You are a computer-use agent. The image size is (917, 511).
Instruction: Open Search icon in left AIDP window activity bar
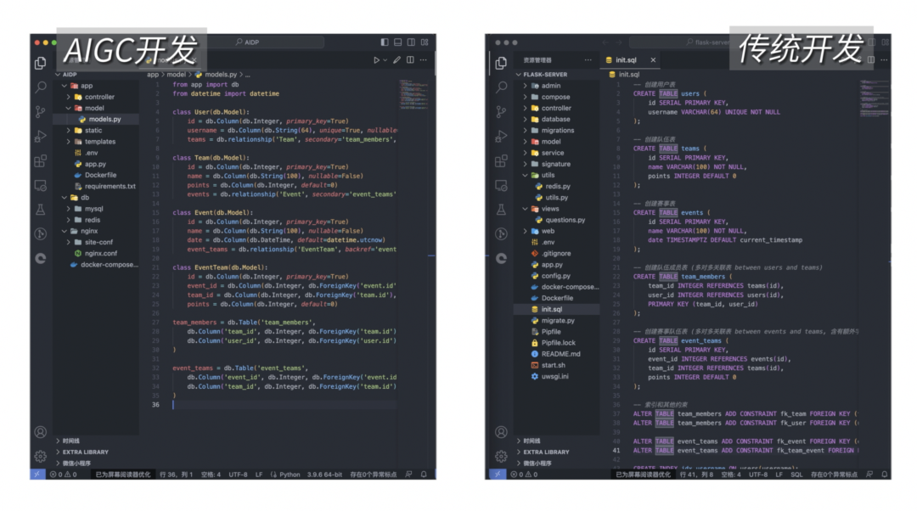coord(41,87)
